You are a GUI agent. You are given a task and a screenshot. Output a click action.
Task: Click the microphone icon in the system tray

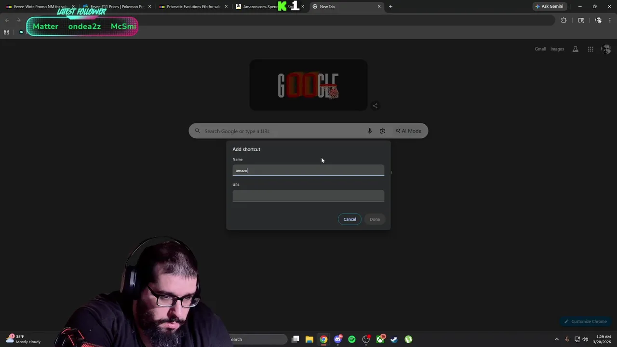(567, 339)
